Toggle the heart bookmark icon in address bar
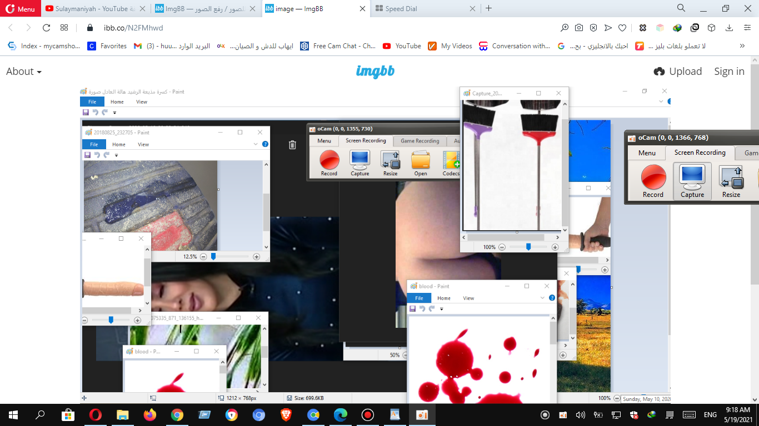 622,28
